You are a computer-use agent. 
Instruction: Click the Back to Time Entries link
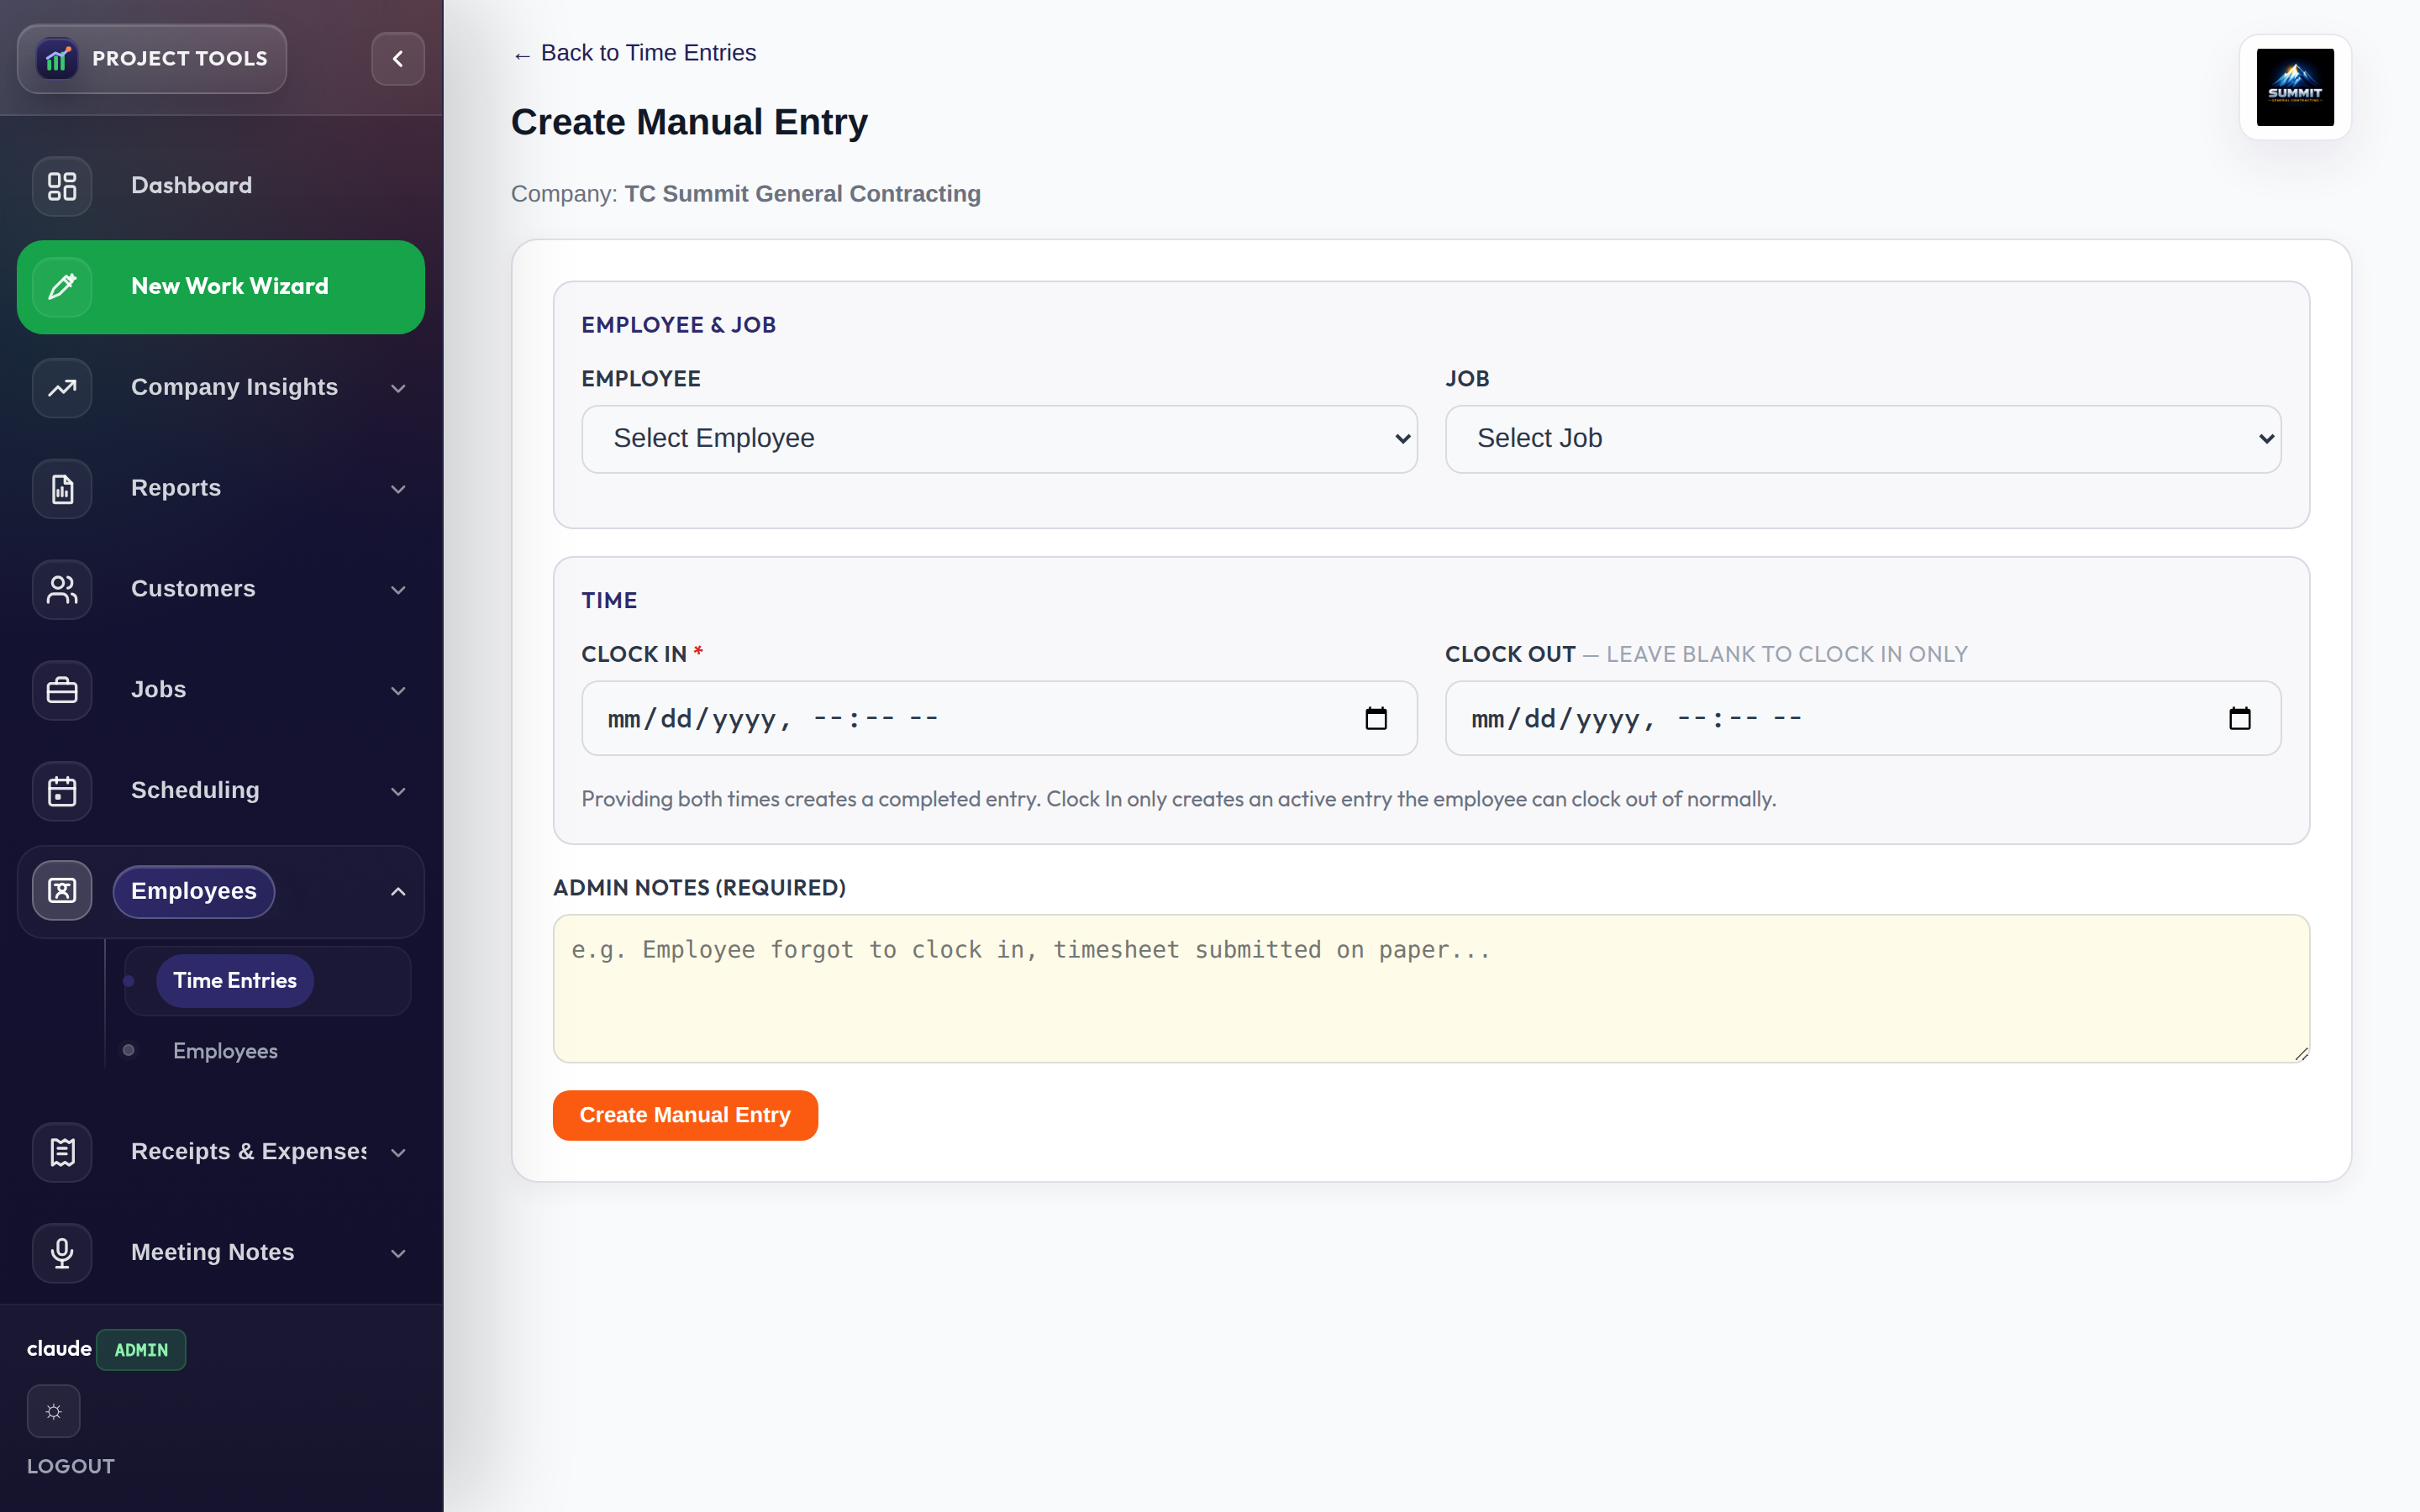[x=634, y=53]
